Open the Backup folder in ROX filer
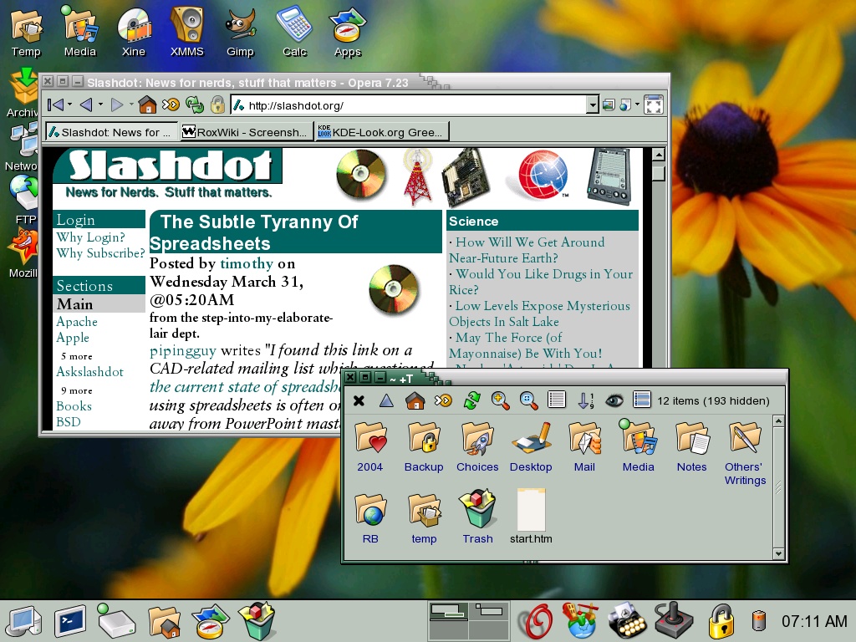 (x=424, y=447)
